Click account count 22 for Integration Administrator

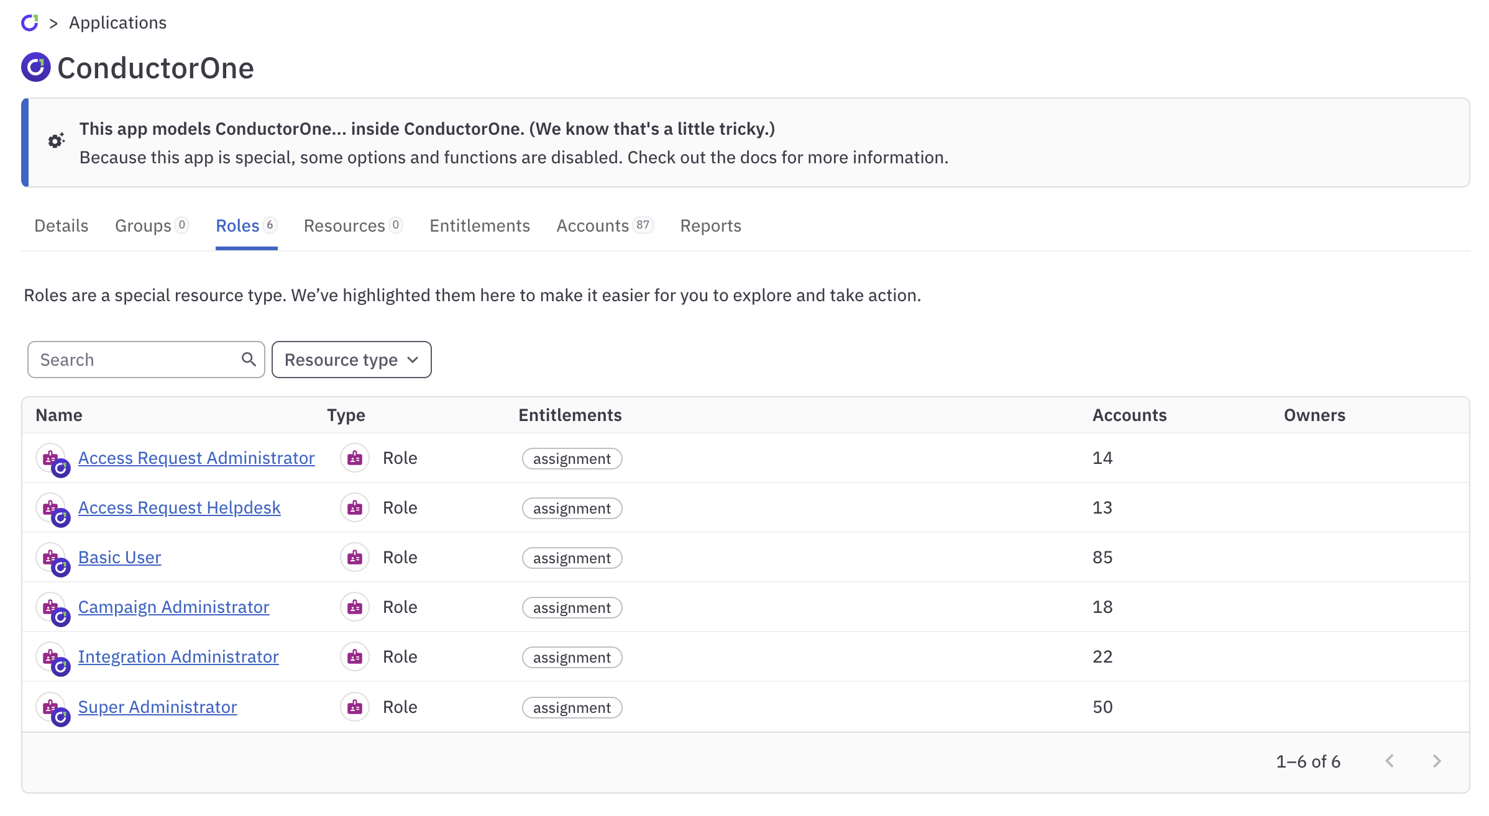coord(1102,657)
